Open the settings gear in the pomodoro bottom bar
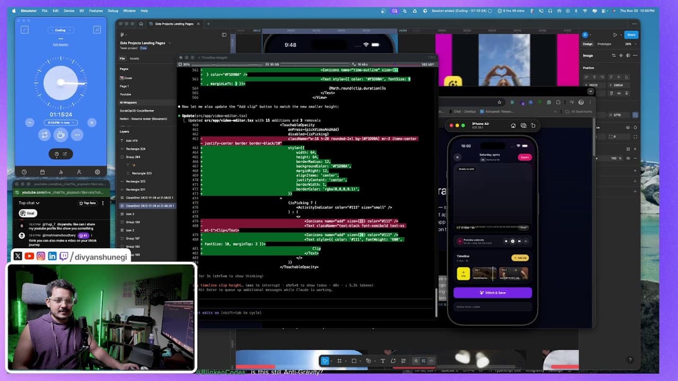This screenshot has width=678, height=381. click(x=98, y=172)
